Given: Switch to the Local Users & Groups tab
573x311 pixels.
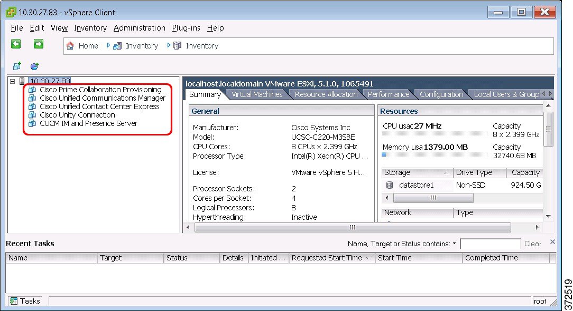Looking at the screenshot, I should point(506,94).
